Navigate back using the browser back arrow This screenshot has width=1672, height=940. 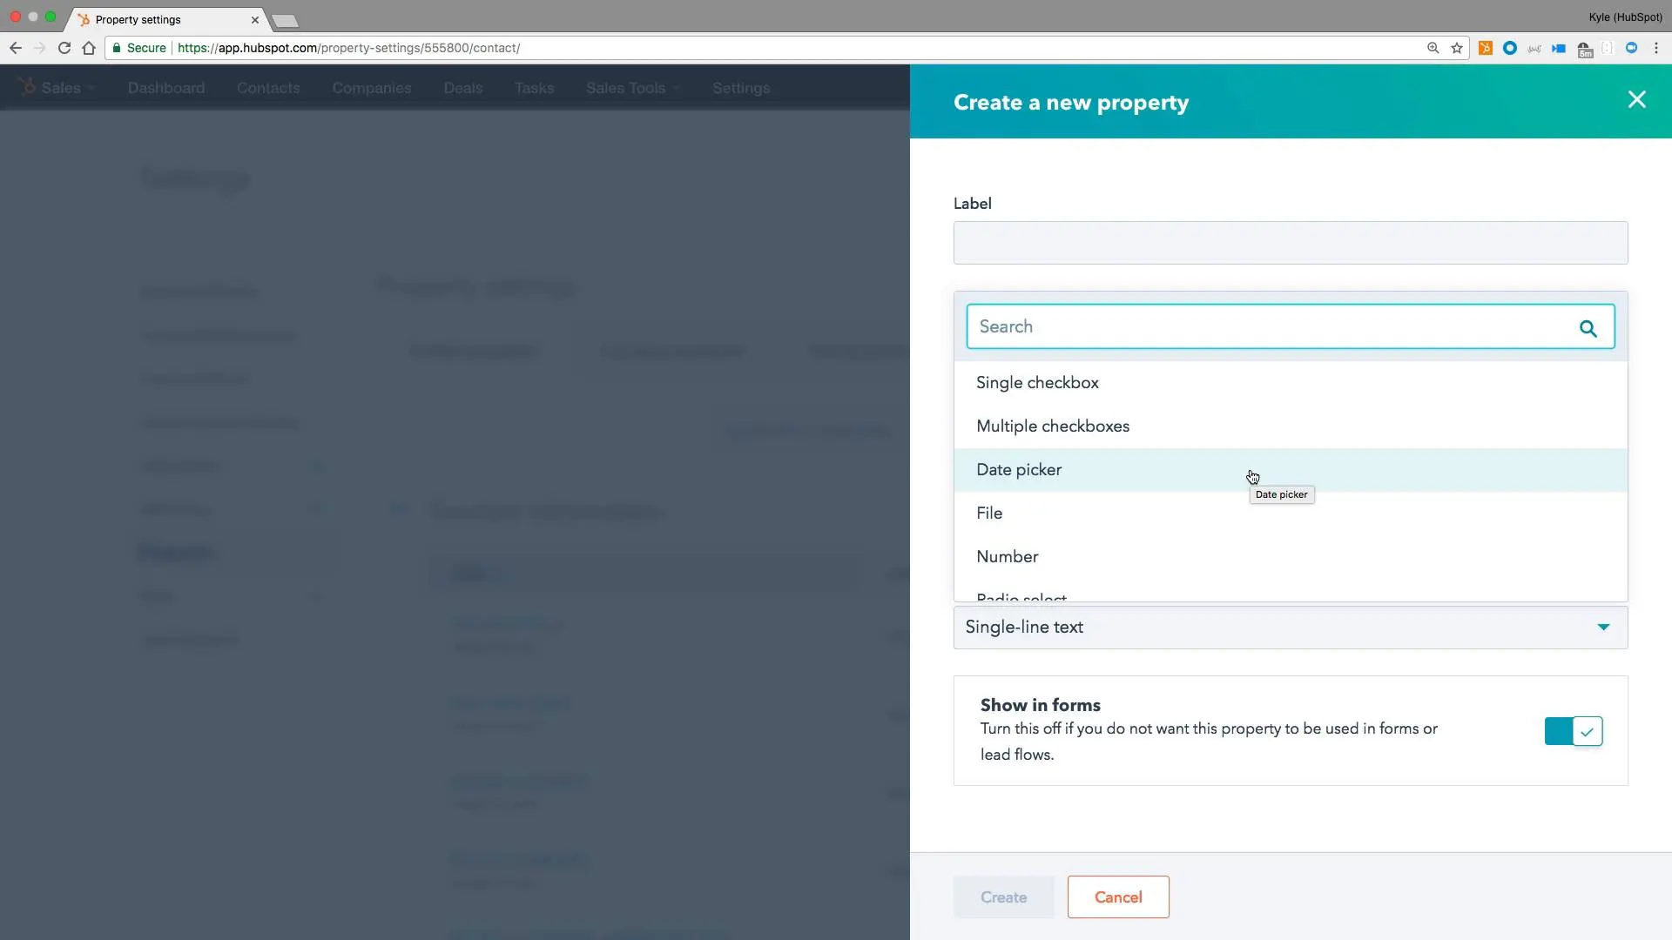[16, 48]
